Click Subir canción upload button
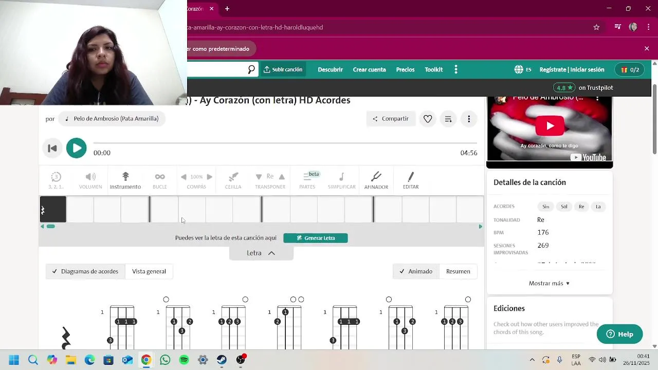Viewport: 658px width, 370px height. click(x=283, y=69)
